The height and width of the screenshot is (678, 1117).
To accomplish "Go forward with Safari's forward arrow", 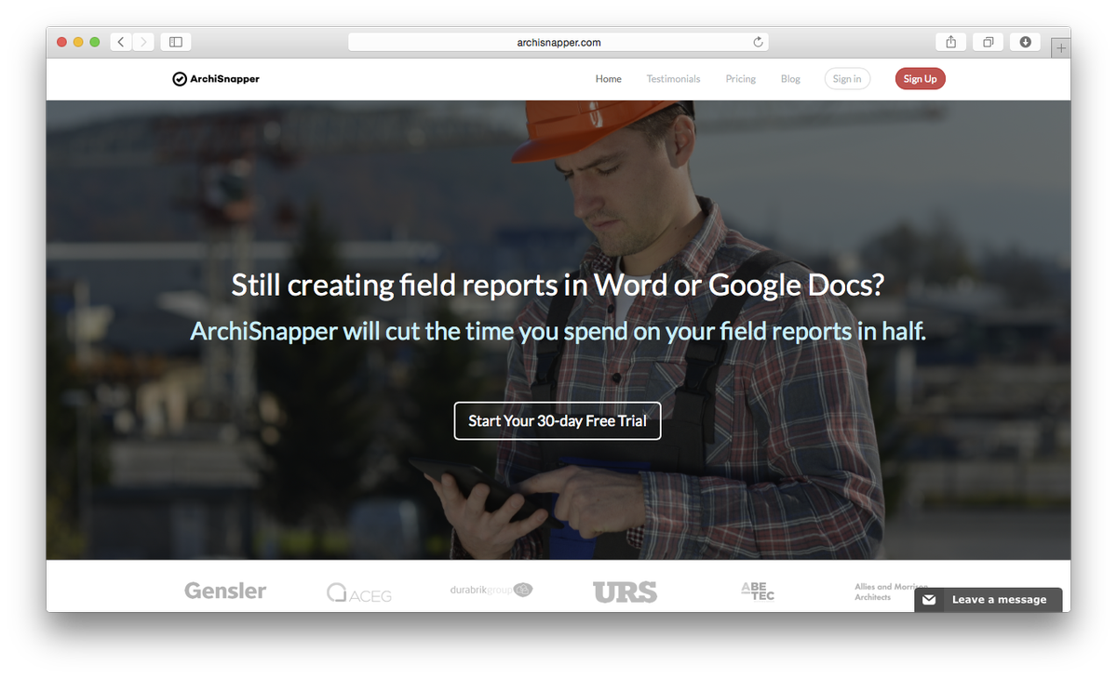I will [143, 42].
